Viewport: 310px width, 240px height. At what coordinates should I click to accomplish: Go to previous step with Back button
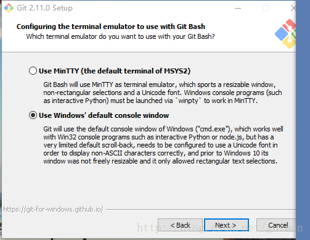tap(180, 225)
